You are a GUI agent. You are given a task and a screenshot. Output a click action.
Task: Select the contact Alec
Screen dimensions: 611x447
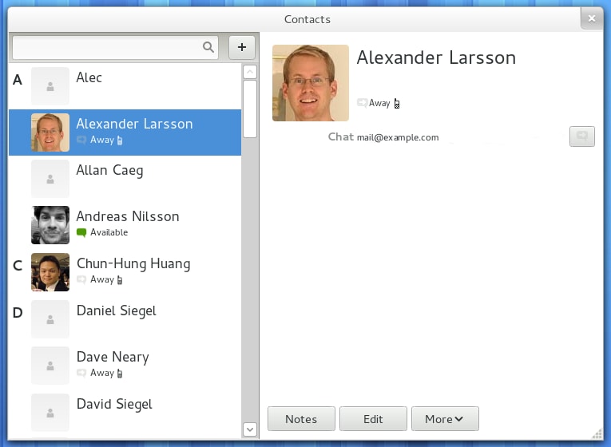(125, 86)
